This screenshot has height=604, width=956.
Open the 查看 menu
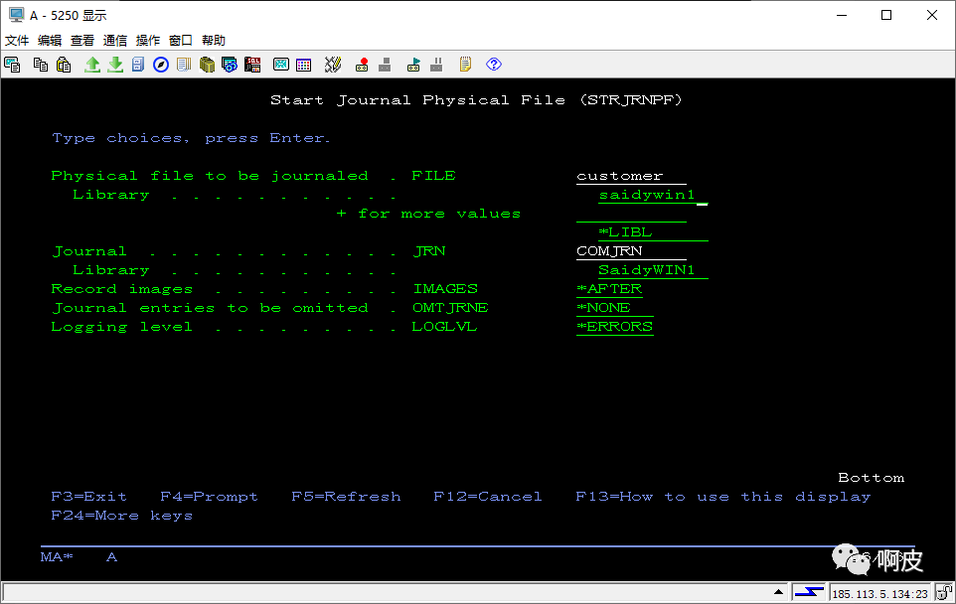(82, 40)
